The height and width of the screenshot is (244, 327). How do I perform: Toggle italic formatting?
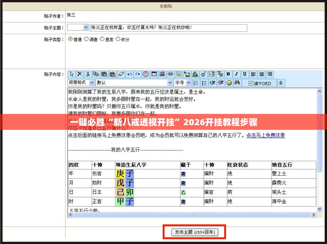236,74
